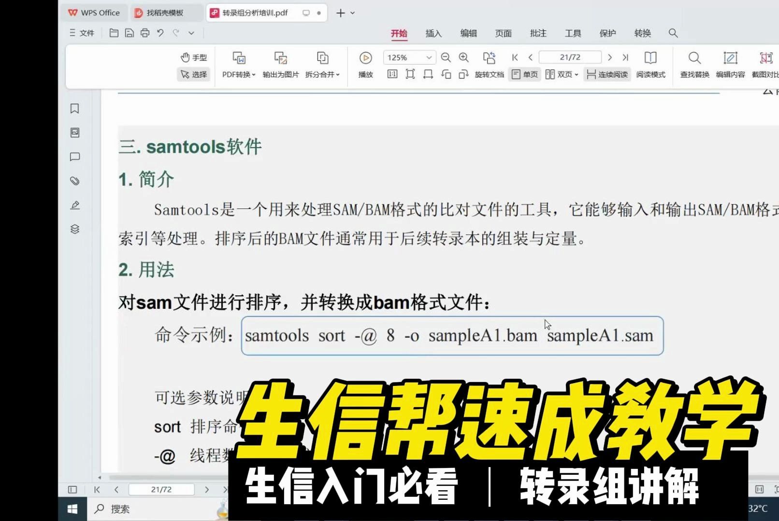The image size is (779, 521).
Task: Open the Windows Start menu
Action: click(72, 509)
